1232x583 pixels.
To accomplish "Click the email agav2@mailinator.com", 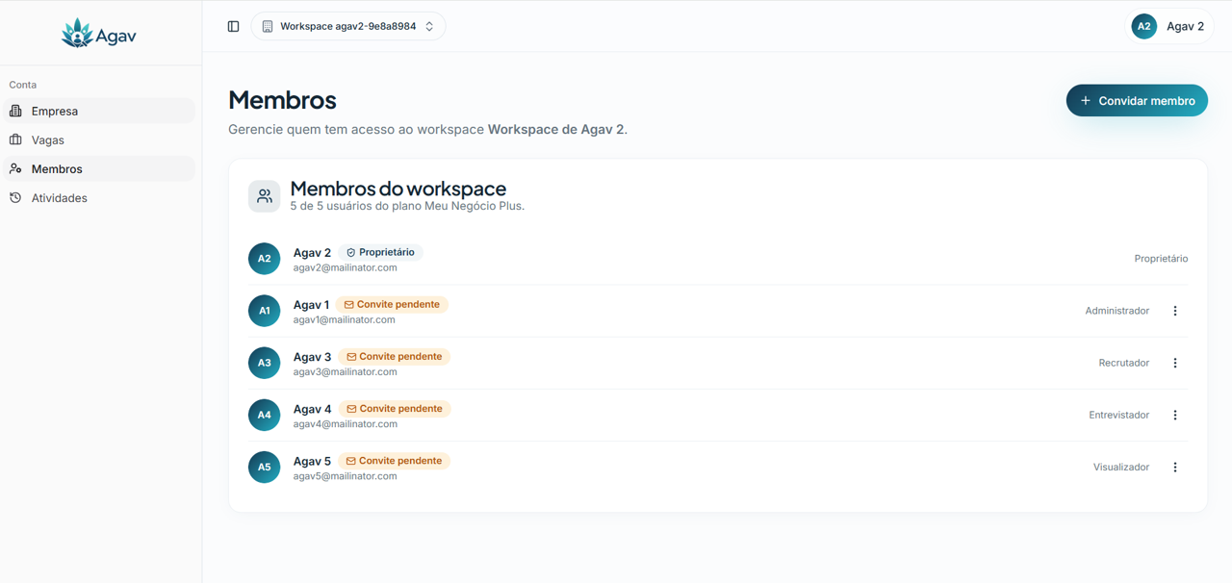I will (x=345, y=267).
